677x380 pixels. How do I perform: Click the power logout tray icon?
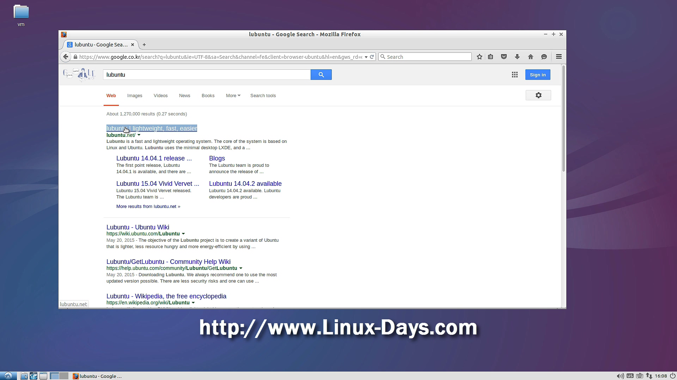[x=672, y=376]
